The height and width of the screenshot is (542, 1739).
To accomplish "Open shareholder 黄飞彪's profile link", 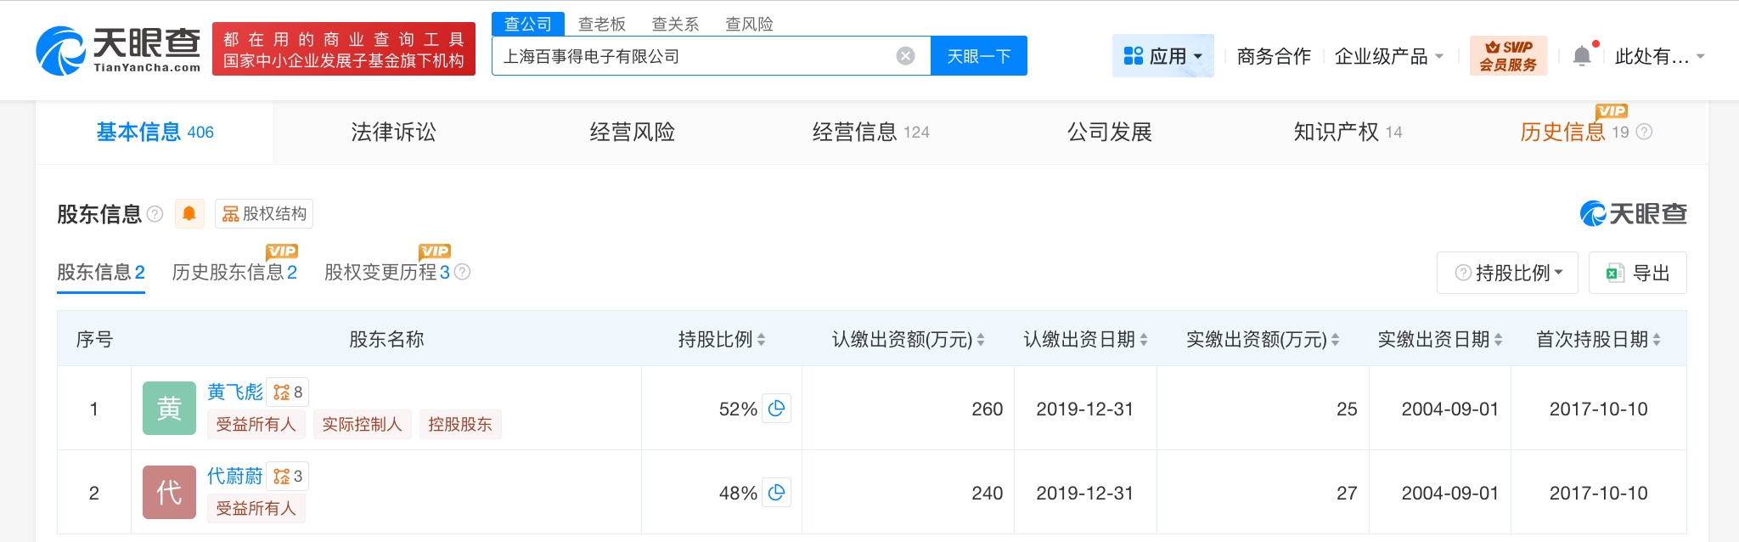I will (235, 392).
